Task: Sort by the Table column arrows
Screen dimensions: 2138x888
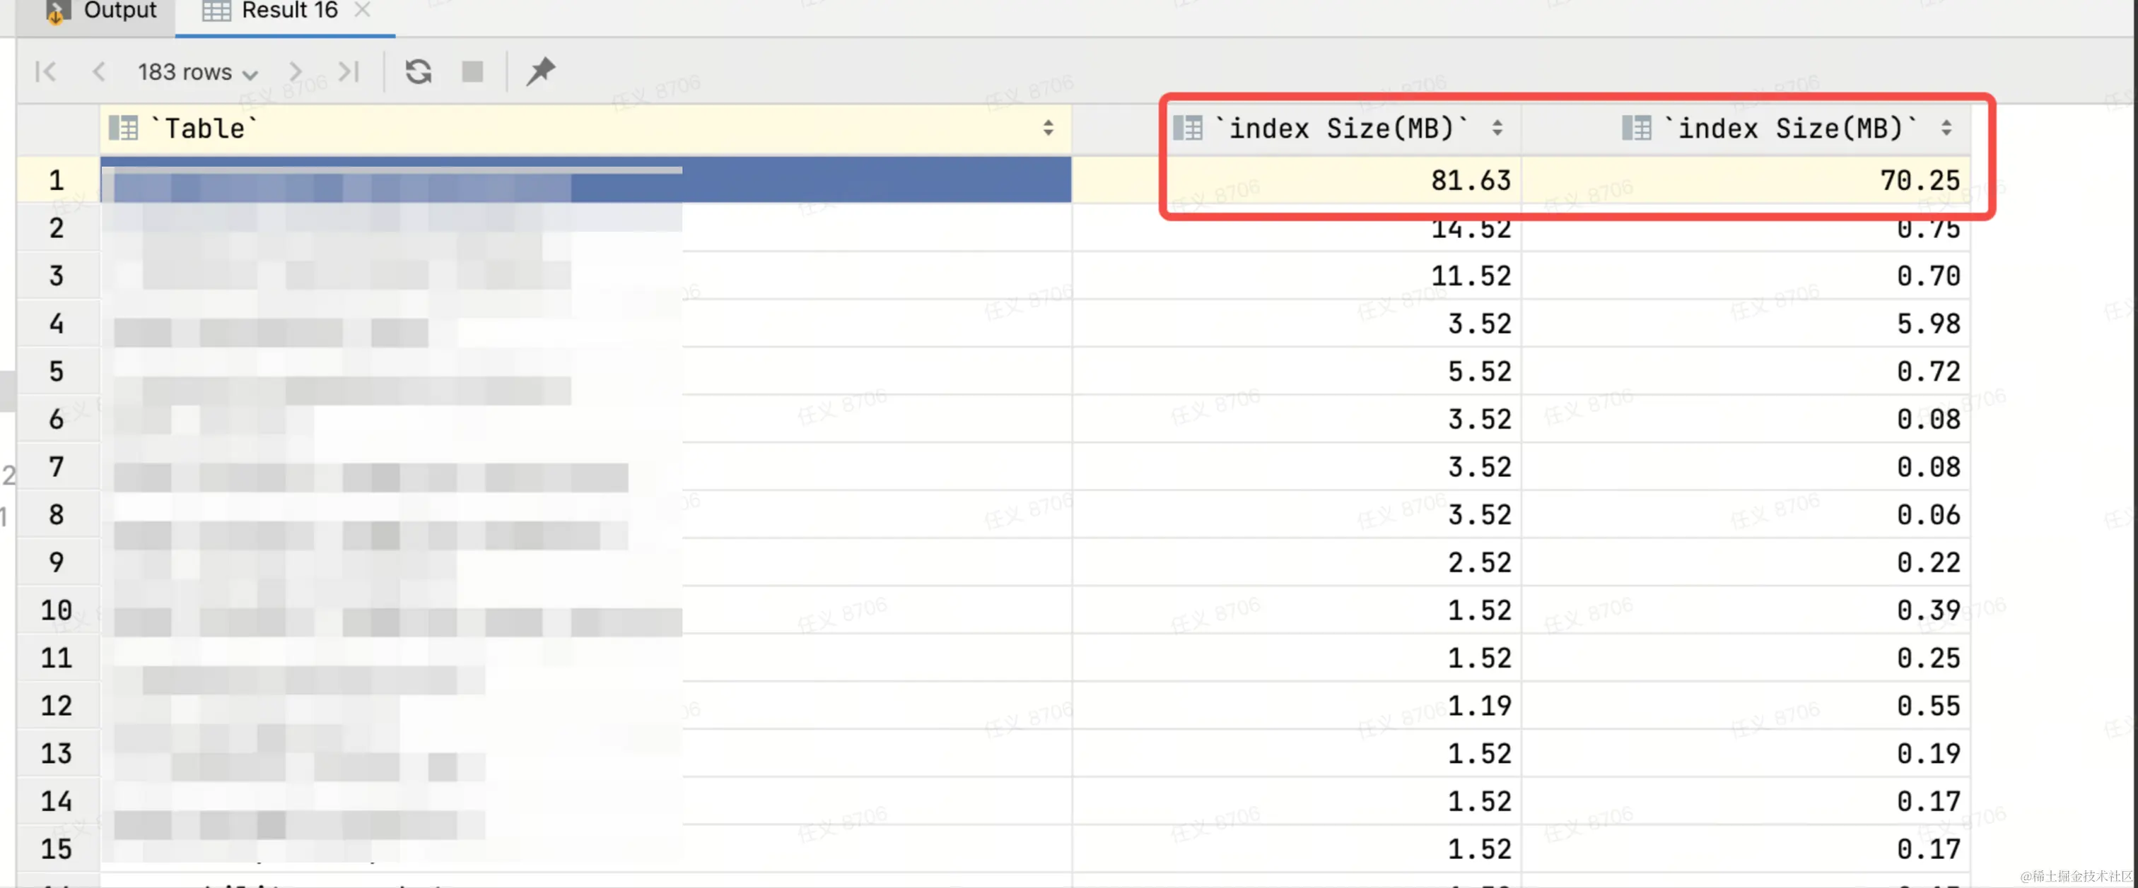Action: pos(1048,129)
